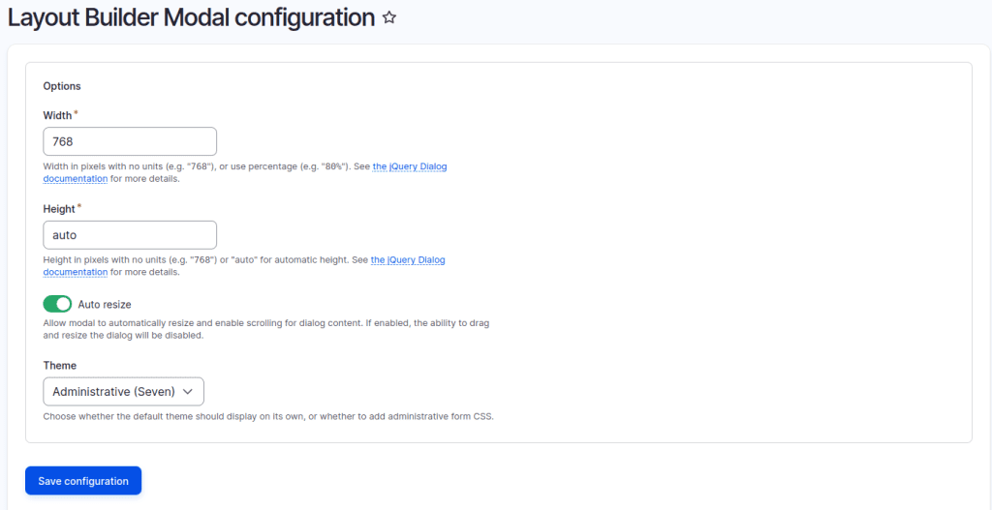This screenshot has width=992, height=510.
Task: Click the Height input field containing auto
Action: [130, 235]
